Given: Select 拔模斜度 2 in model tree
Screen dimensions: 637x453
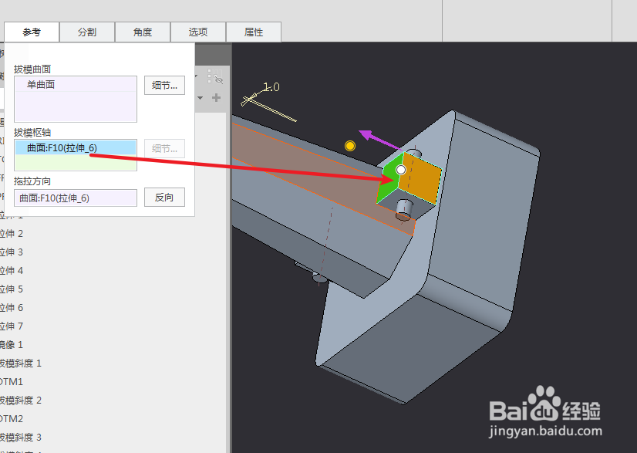Looking at the screenshot, I should 21,400.
